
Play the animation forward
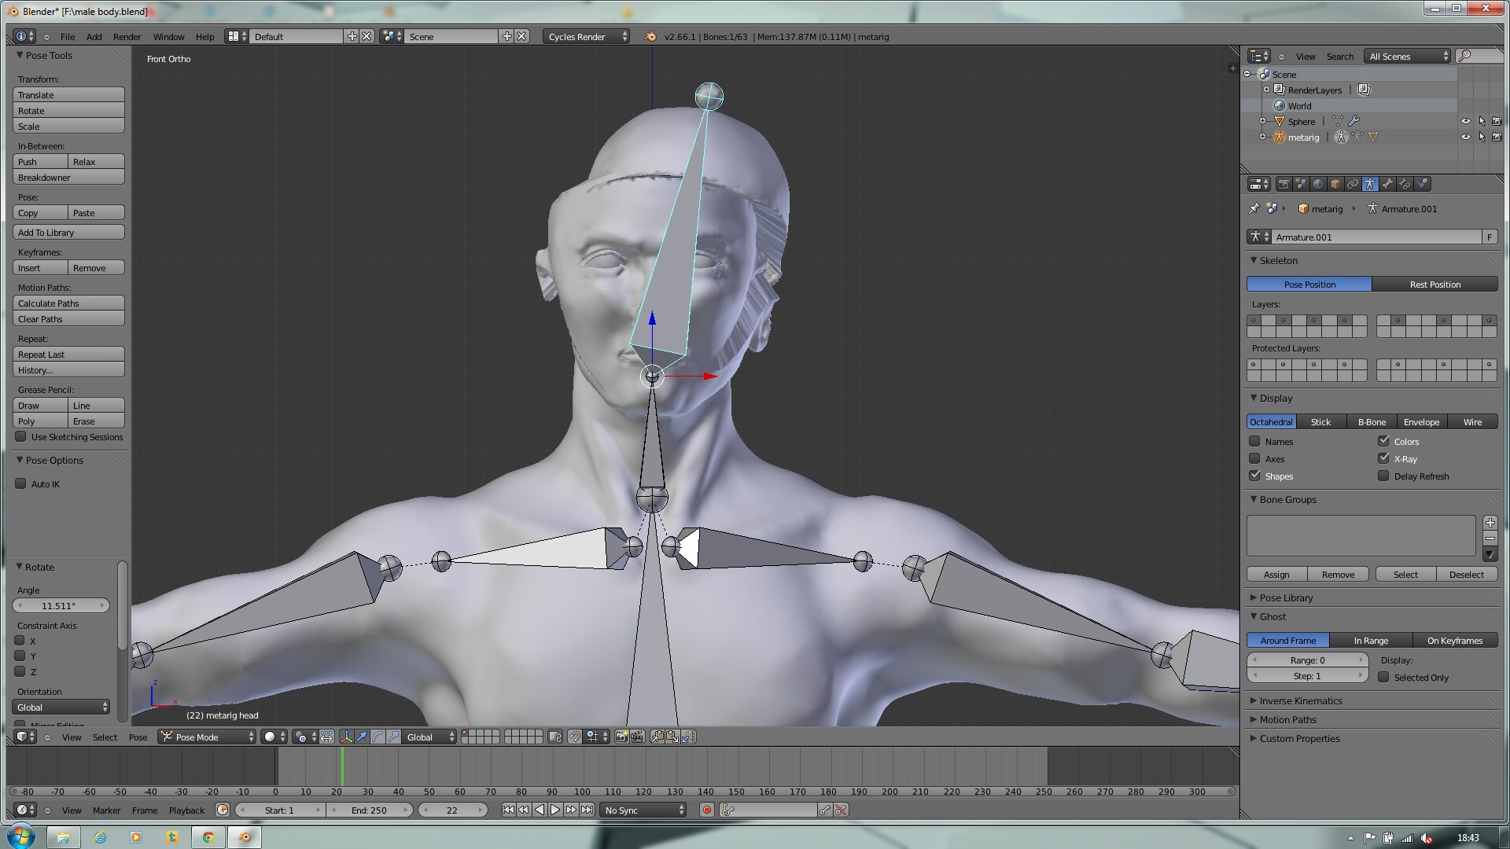[x=555, y=810]
